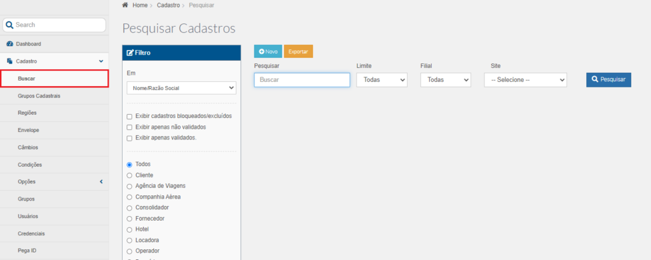Click the blue Pesquisar button
The image size is (651, 260).
pyautogui.click(x=608, y=79)
